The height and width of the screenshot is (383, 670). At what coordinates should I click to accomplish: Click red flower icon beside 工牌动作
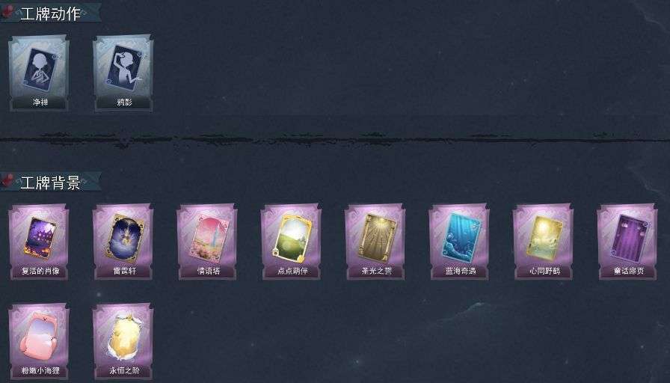(x=7, y=11)
